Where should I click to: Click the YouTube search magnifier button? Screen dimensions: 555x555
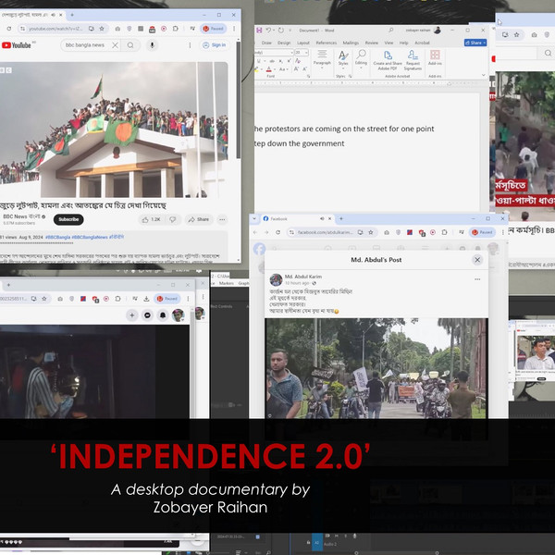pos(130,44)
